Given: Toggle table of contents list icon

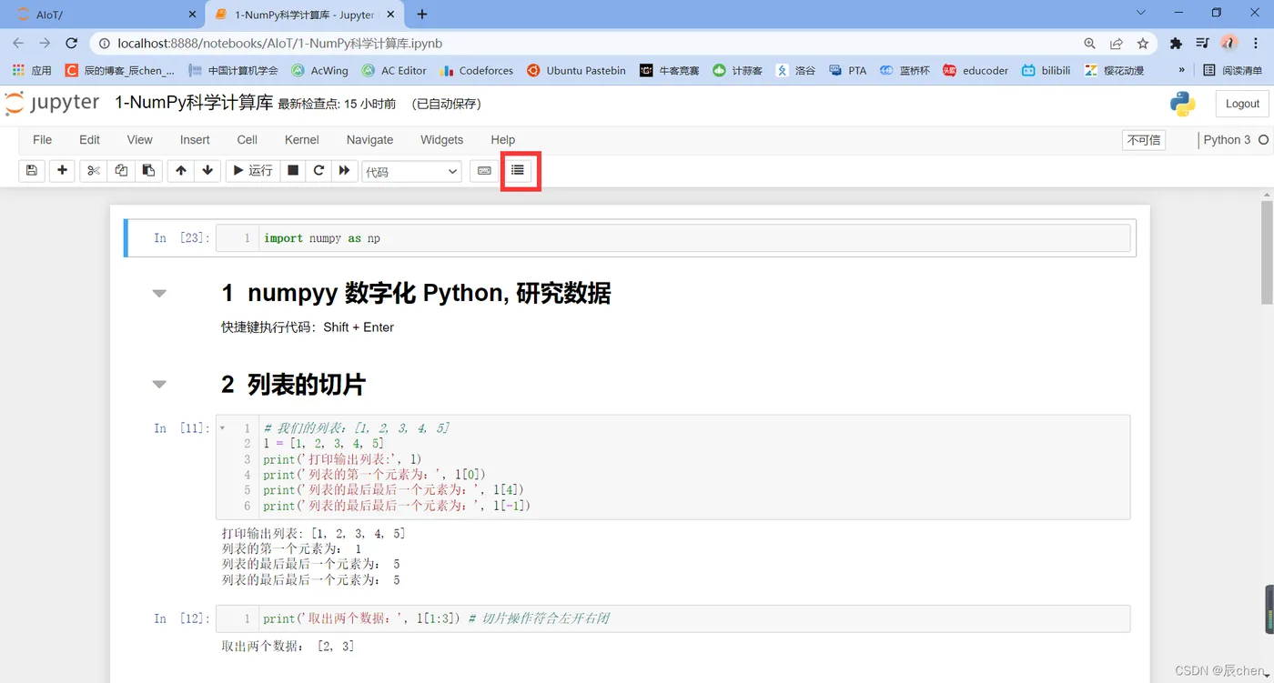Looking at the screenshot, I should 518,170.
